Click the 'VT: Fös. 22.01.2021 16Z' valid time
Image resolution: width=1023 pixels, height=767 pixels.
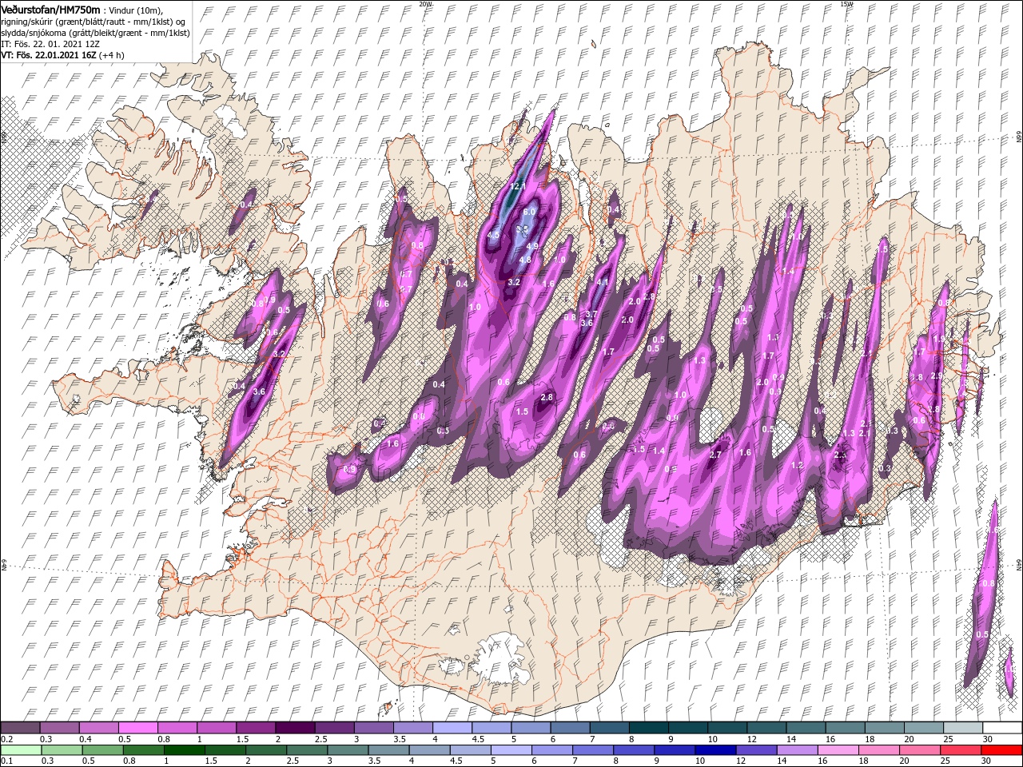(x=48, y=55)
